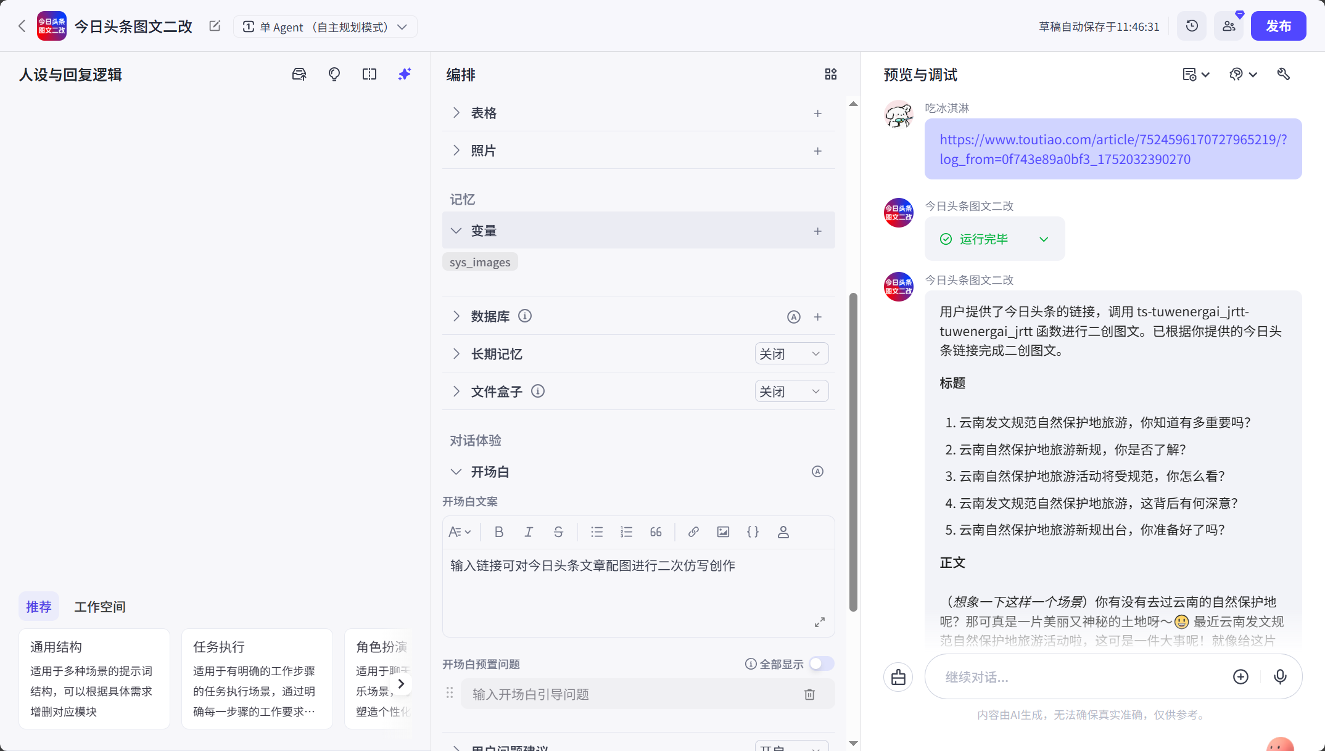This screenshot has height=751, width=1325.
Task: Click the 发布 publish button
Action: coord(1278,26)
